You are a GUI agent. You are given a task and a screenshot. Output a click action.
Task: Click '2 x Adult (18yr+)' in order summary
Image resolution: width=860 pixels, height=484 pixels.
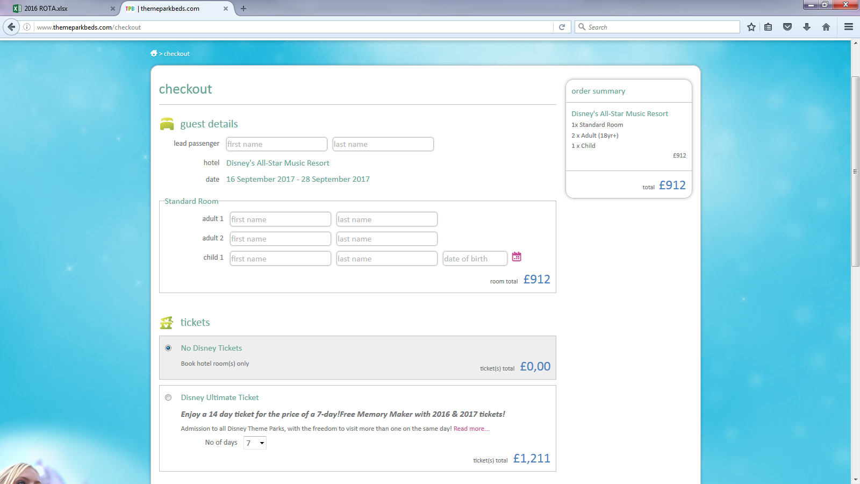(595, 136)
